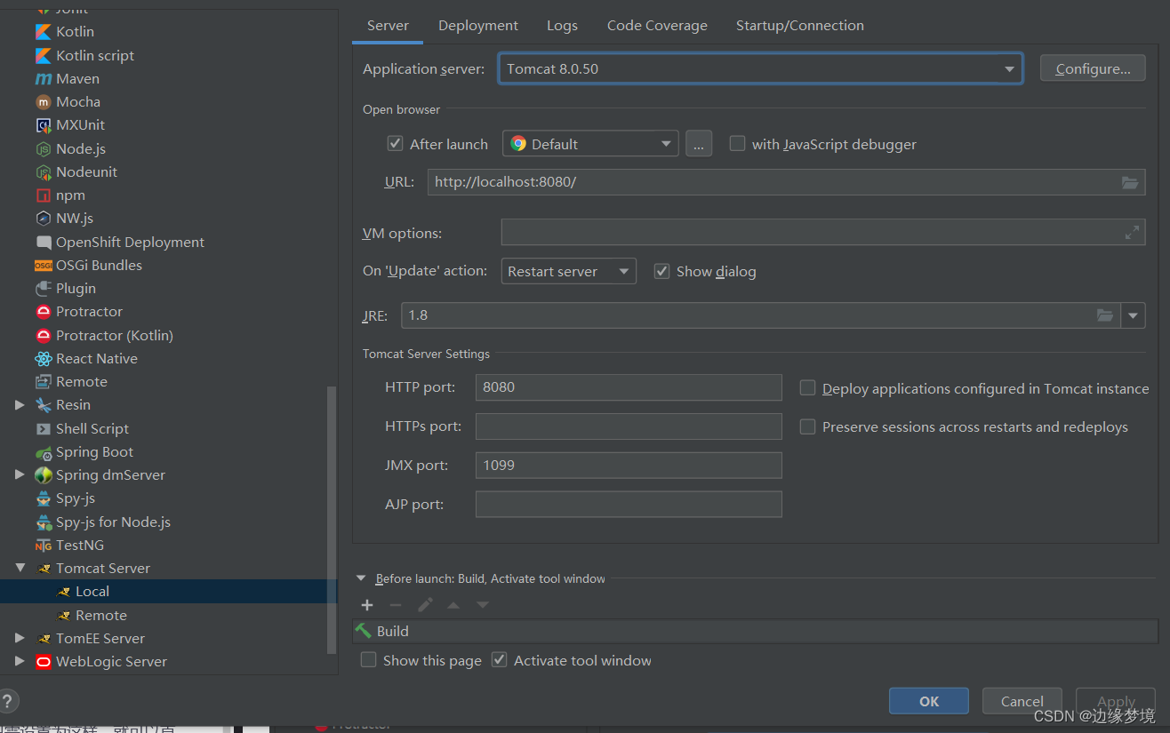Click the Node.js icon

point(44,149)
